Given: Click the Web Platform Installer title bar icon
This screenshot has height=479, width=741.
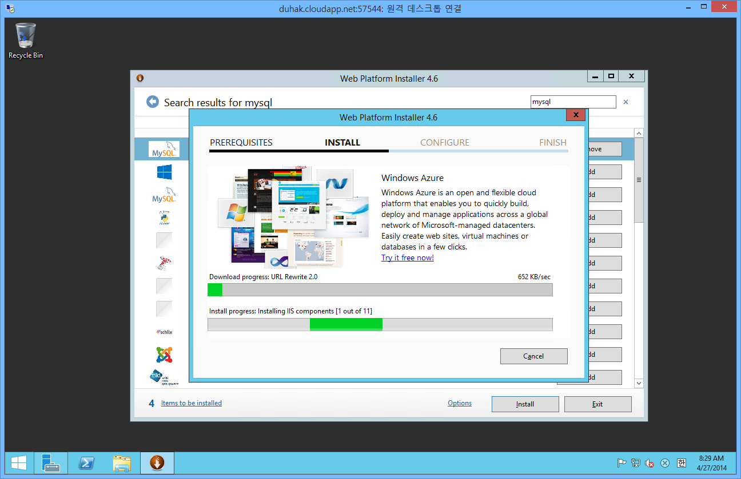Looking at the screenshot, I should pos(140,78).
